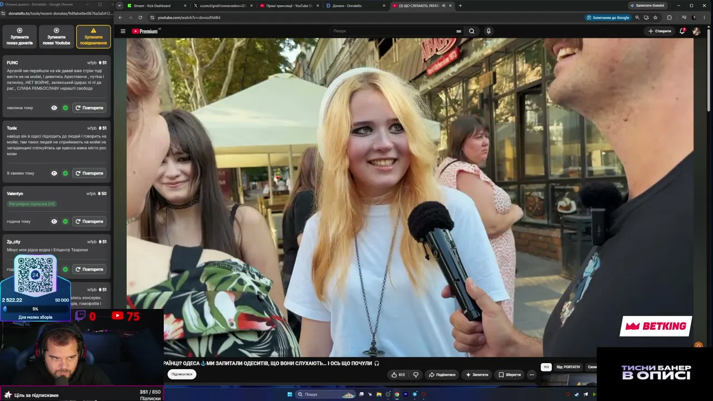
Task: Toggle the green check on Tonik donation
Action: click(65, 173)
